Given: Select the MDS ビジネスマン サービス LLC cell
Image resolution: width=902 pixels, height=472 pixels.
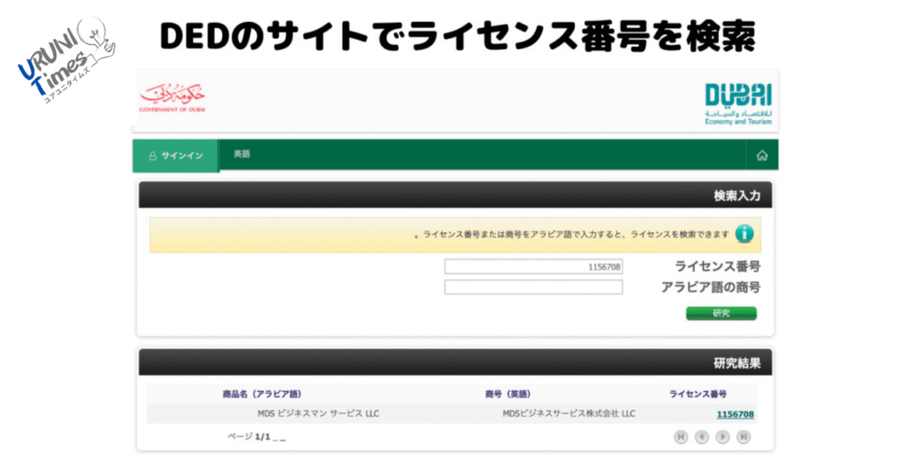Looking at the screenshot, I should (318, 414).
